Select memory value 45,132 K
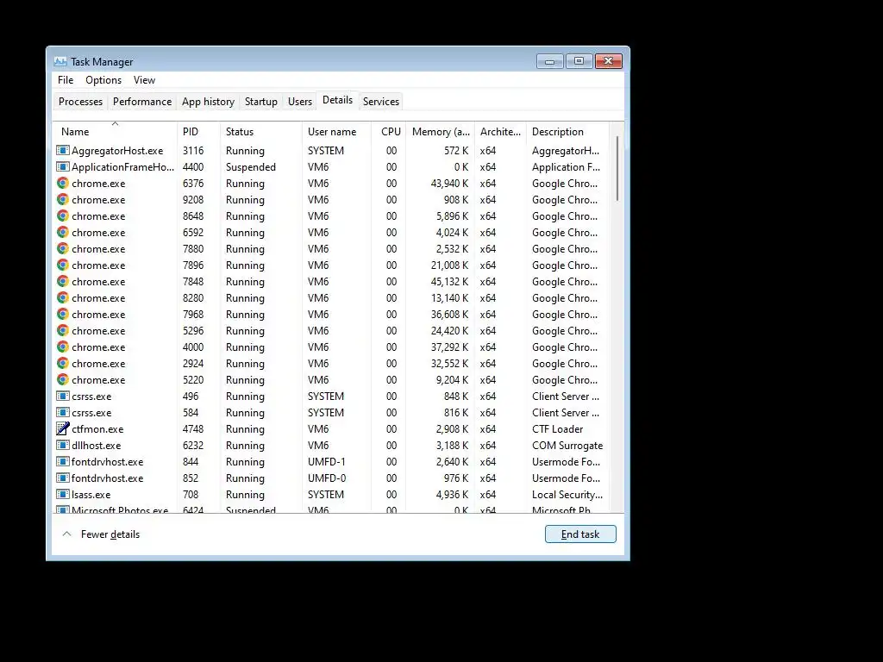This screenshot has height=662, width=883. (449, 281)
